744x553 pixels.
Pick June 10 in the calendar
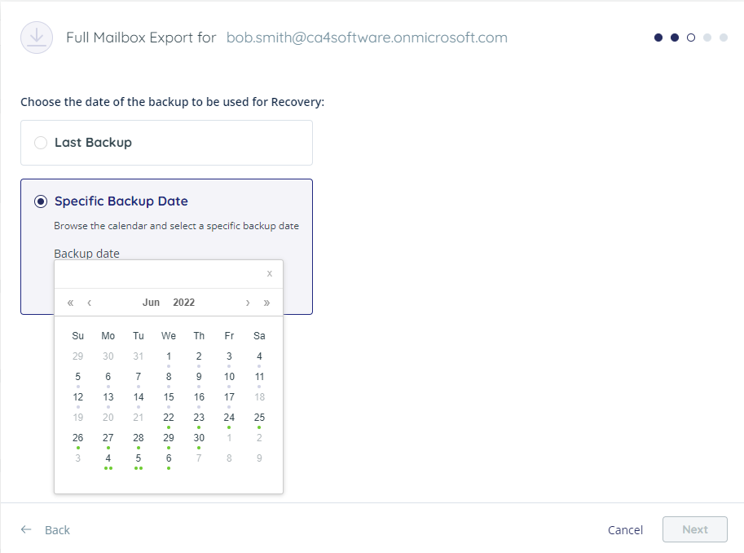[x=229, y=377]
